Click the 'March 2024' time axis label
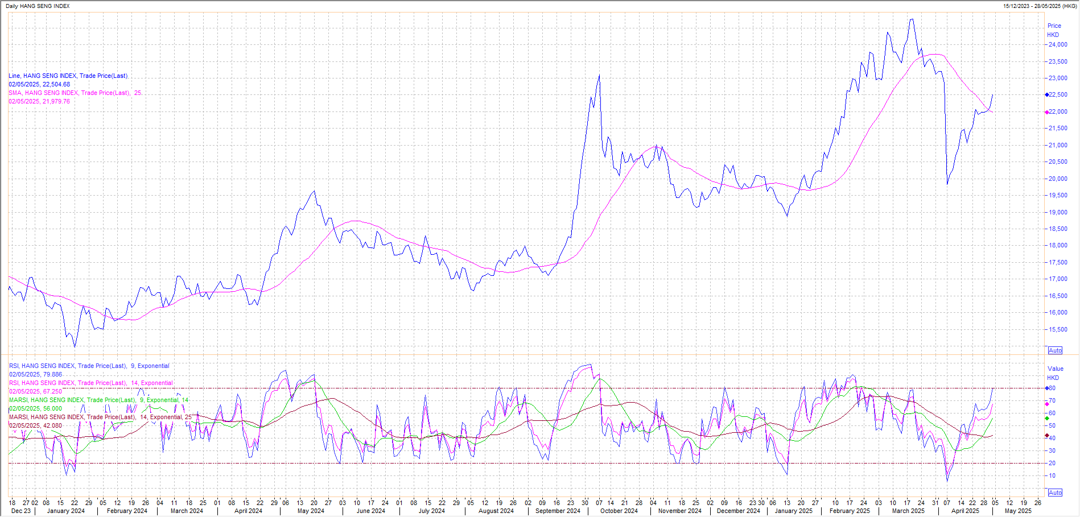Image resolution: width=1080 pixels, height=517 pixels. pos(187,511)
